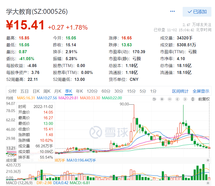Image resolution: width=215 pixels, height=186 pixels.
Task: Switch to the 日K tab
Action: pos(36,91)
